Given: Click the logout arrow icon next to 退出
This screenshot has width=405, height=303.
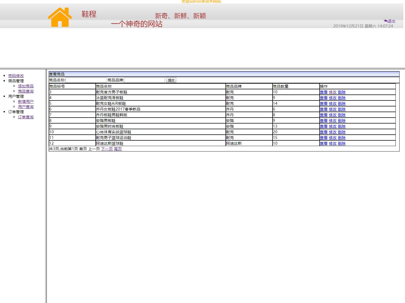Looking at the screenshot, I should click(385, 21).
